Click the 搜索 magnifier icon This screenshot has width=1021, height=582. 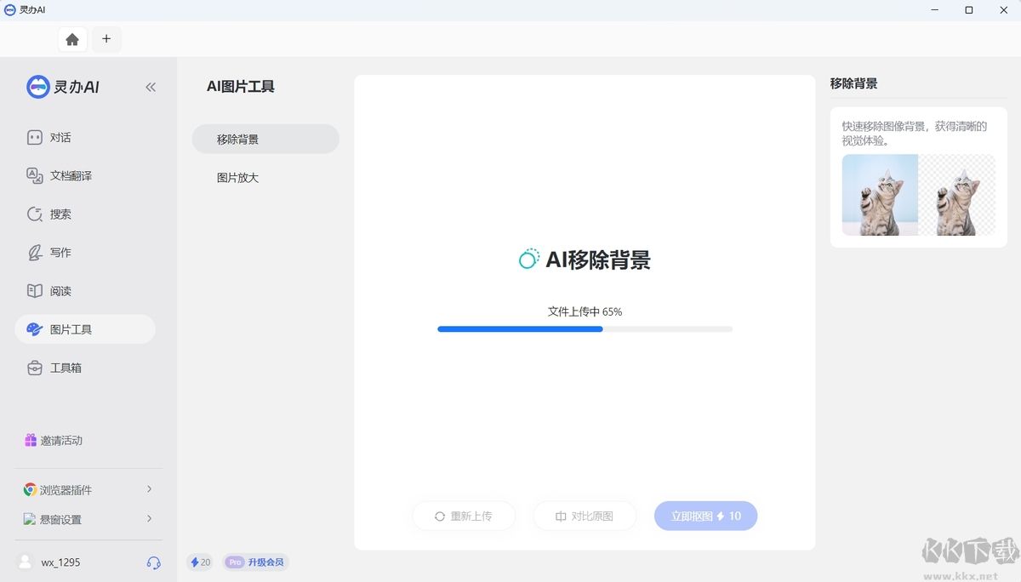pyautogui.click(x=35, y=214)
